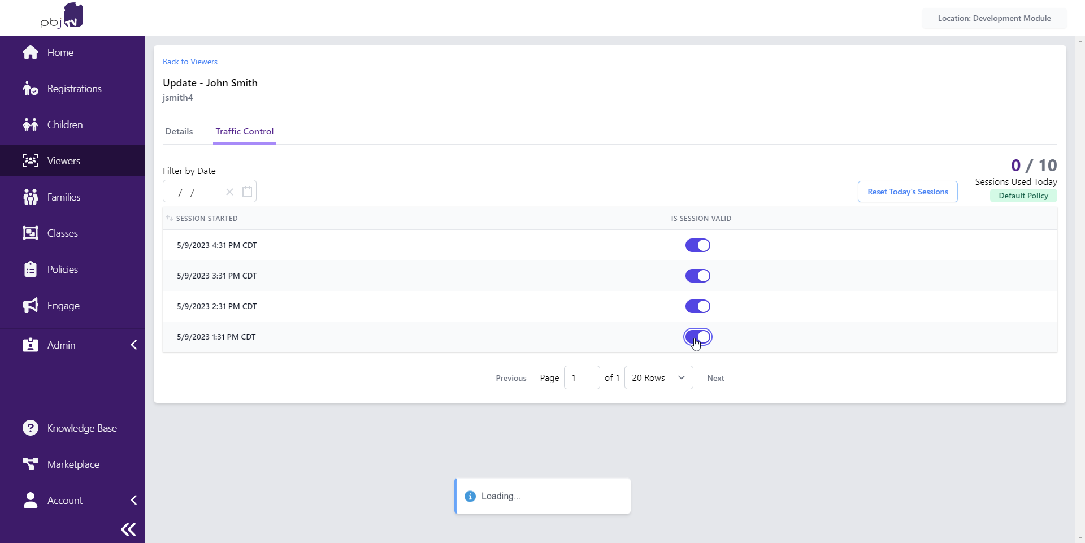
Task: Select the Traffic Control tab
Action: coord(244,132)
